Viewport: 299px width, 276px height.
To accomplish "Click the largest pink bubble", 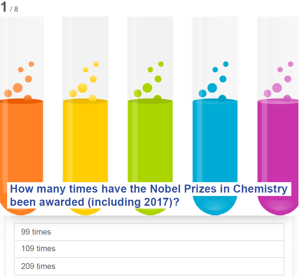I will point(277,88).
